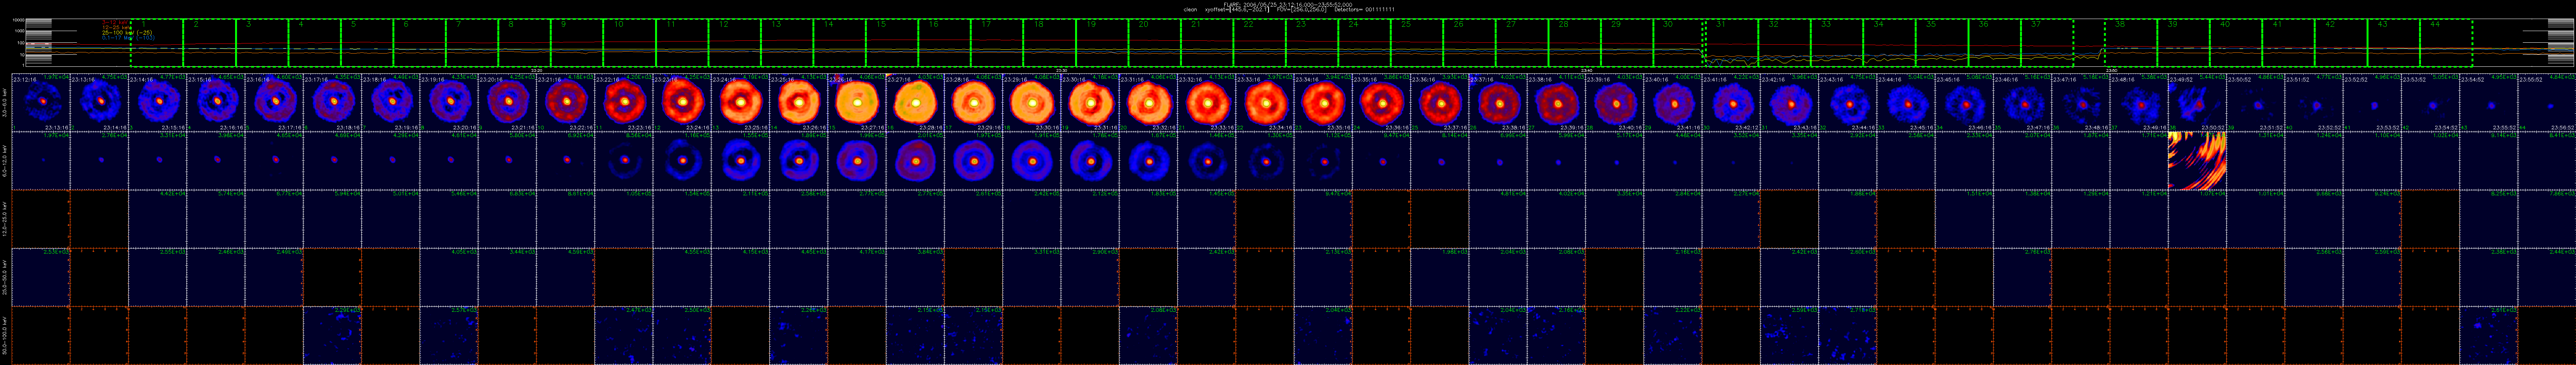Select time interval box 5 on light curve

(x=367, y=43)
